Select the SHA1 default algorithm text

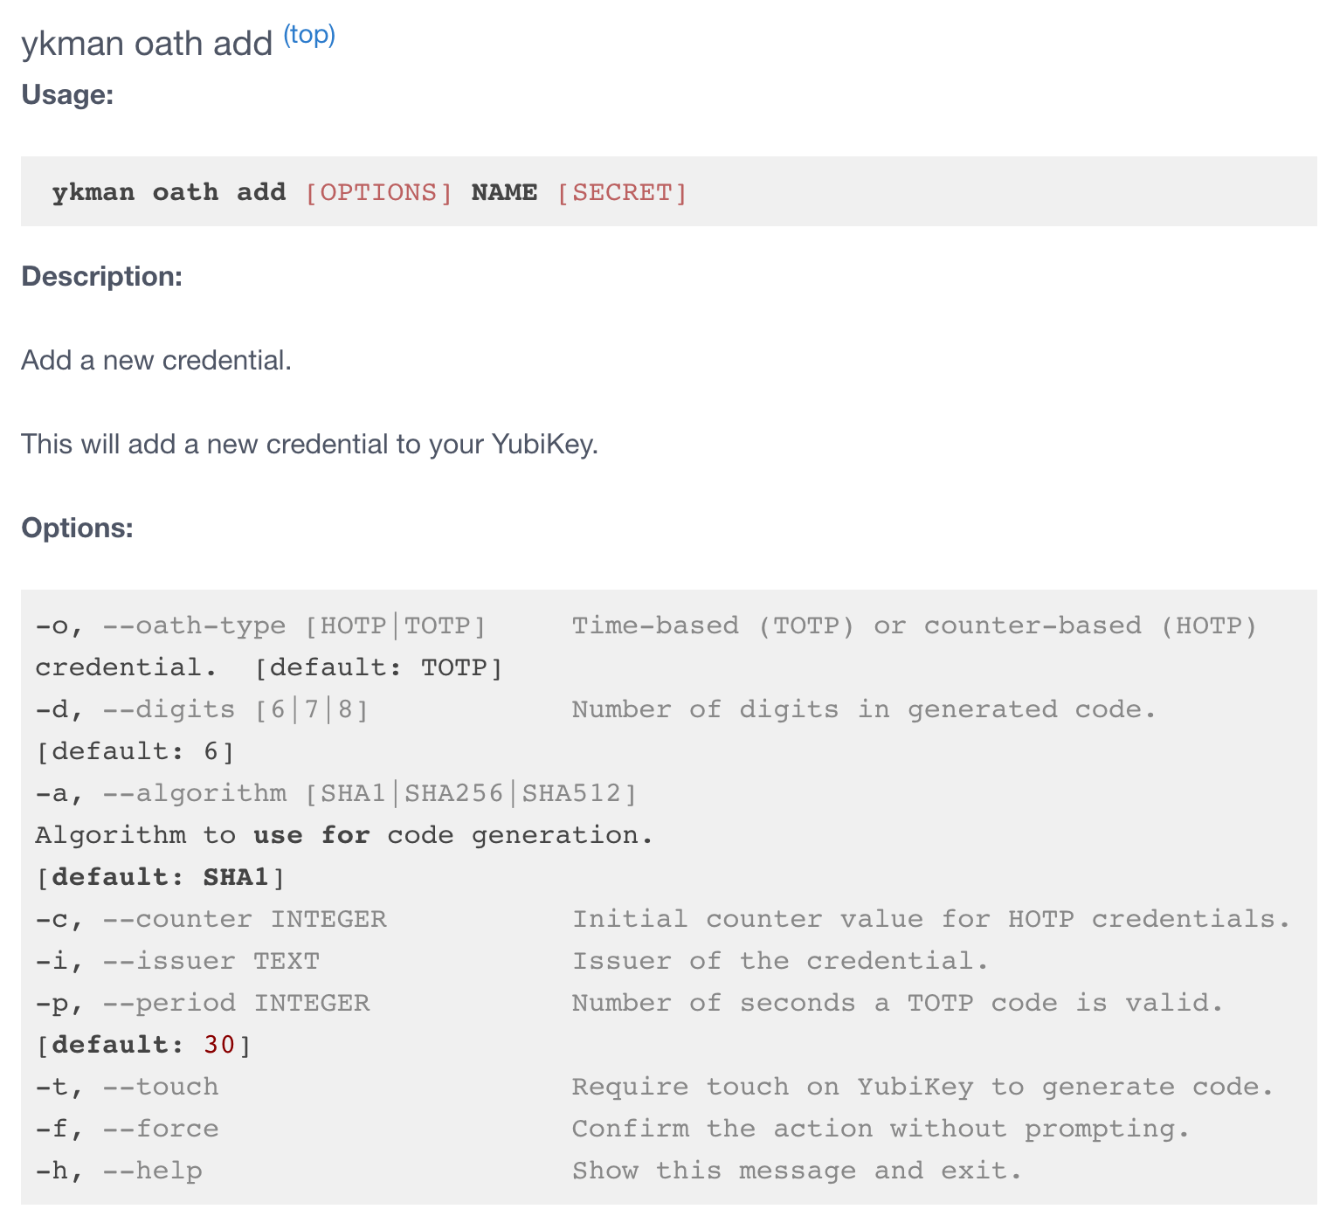(x=237, y=876)
